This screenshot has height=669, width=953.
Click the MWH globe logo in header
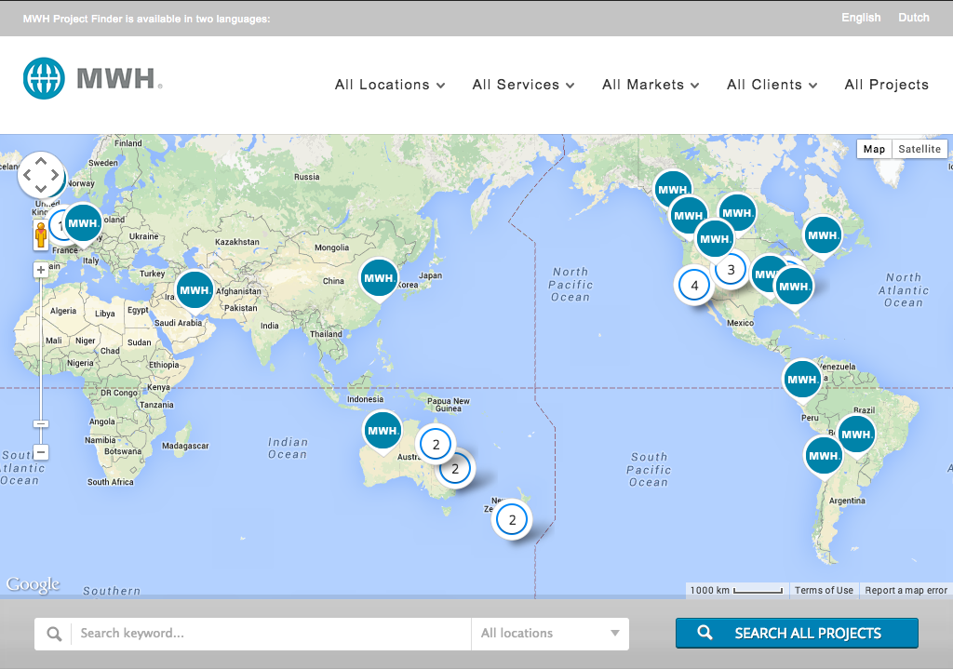point(45,79)
